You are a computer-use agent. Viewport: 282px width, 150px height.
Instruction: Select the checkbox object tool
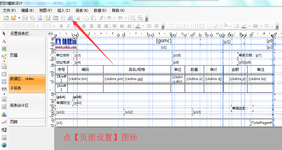tap(4, 107)
